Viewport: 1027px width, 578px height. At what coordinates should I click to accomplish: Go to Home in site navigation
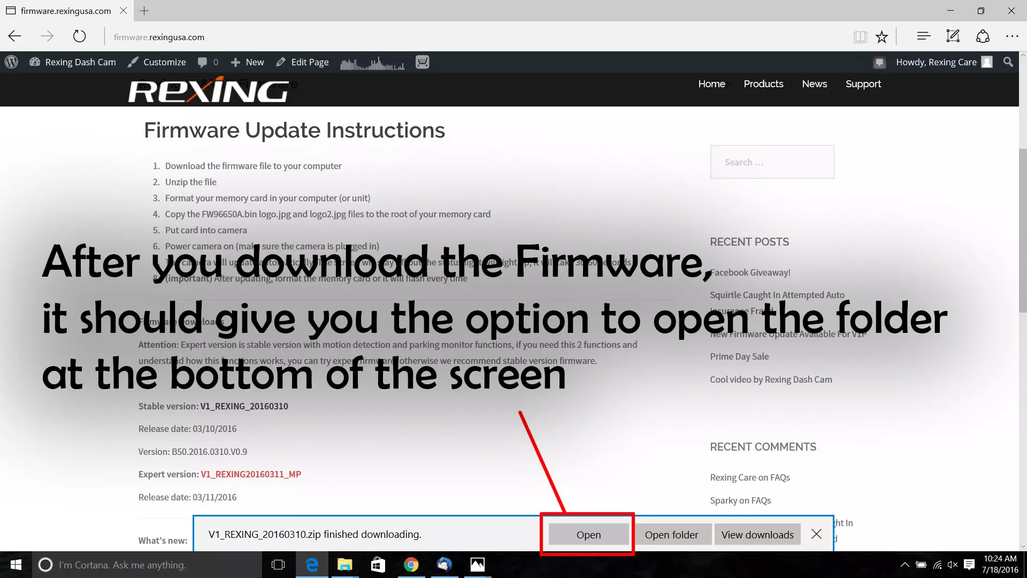pyautogui.click(x=711, y=84)
